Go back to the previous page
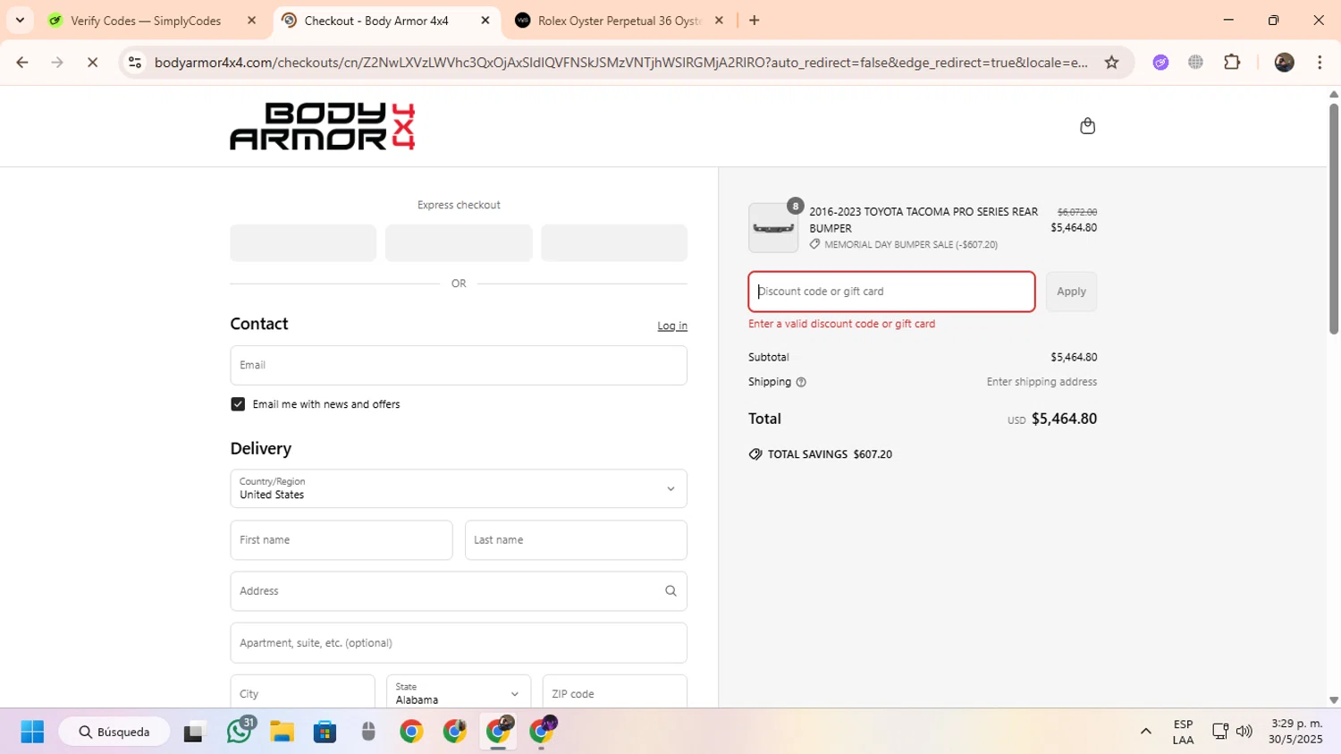 click(22, 63)
